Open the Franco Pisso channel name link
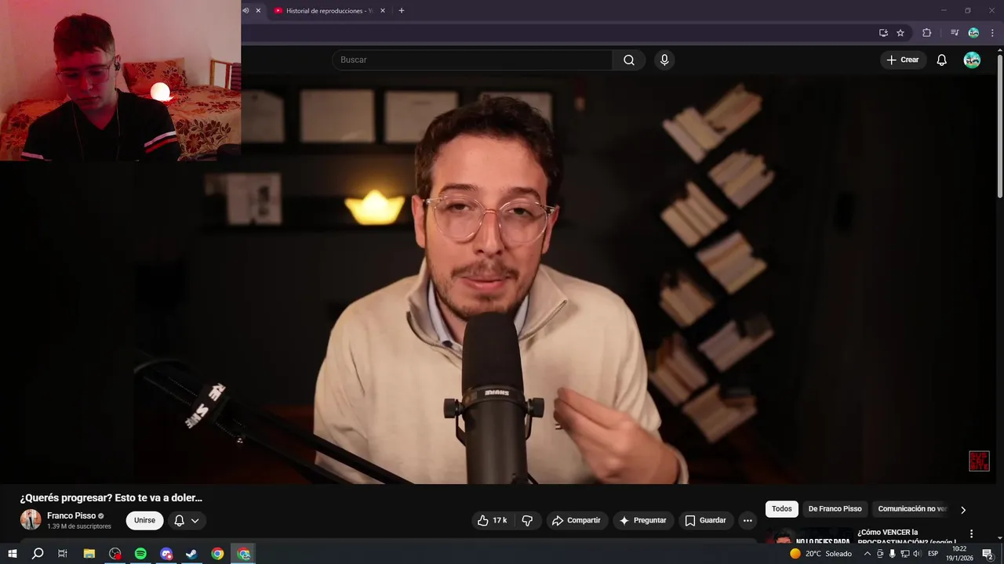 coord(71,515)
